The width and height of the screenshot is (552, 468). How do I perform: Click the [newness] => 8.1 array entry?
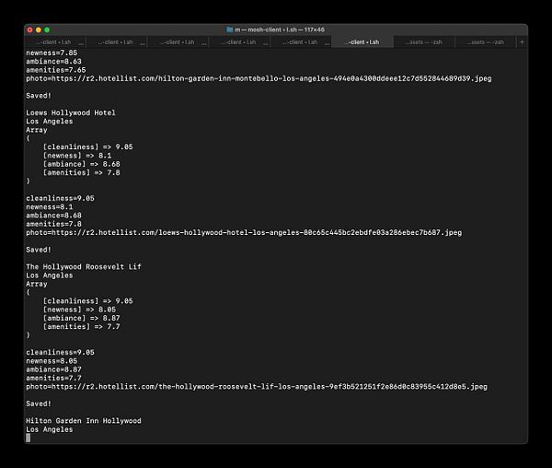pyautogui.click(x=77, y=156)
